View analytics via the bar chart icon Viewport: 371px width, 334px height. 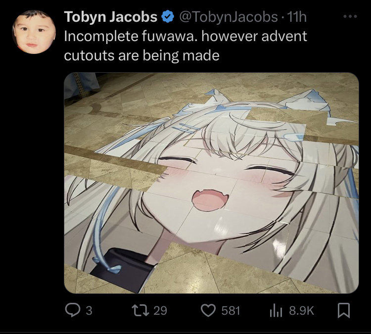(x=276, y=310)
